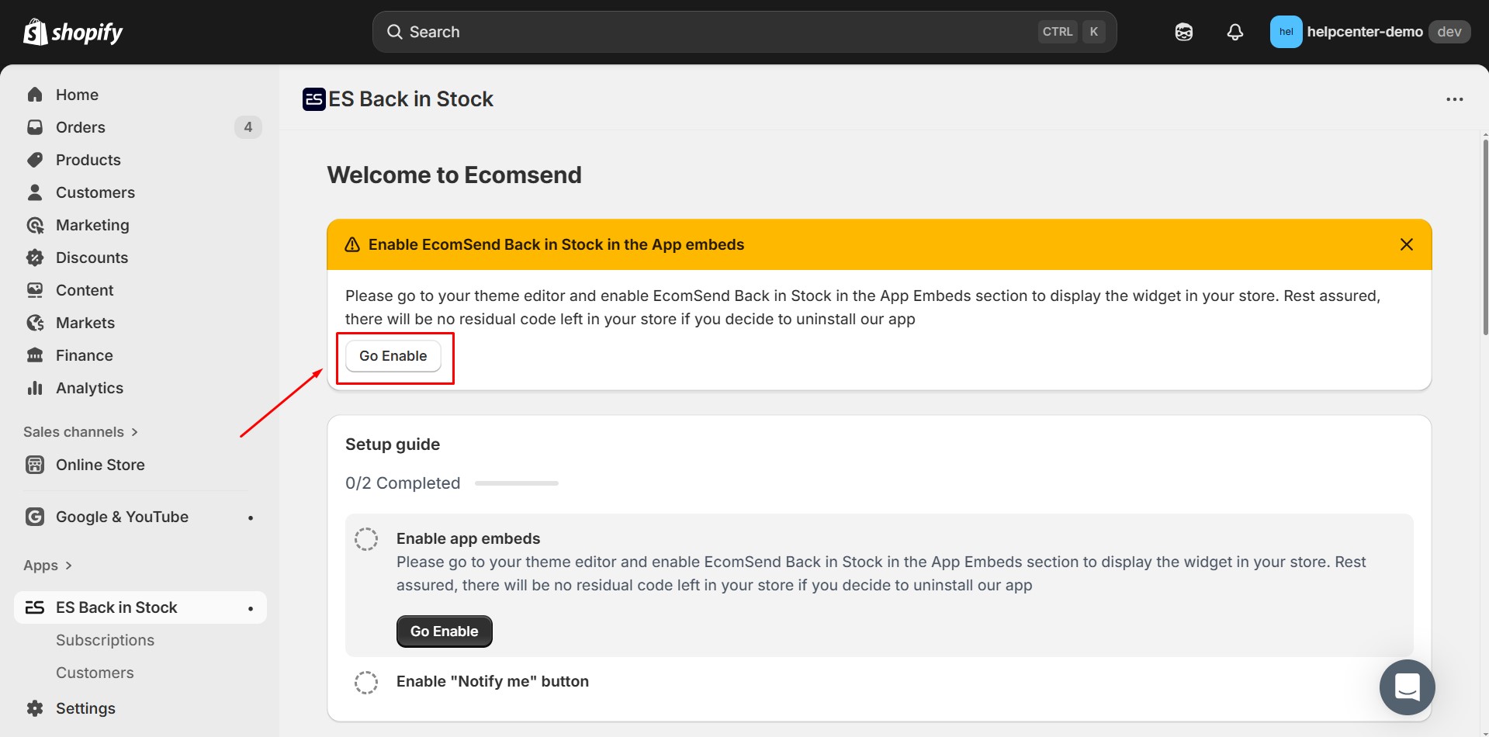
Task: Open the more actions menu for ES Back in Stock
Action: [x=1455, y=99]
